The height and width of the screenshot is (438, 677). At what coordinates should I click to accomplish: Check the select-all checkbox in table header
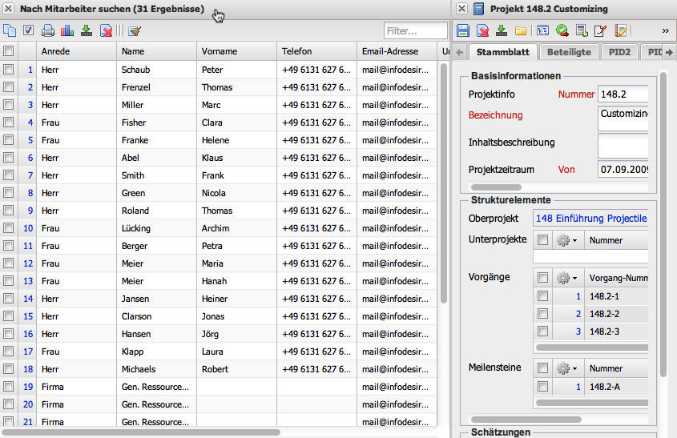point(9,51)
